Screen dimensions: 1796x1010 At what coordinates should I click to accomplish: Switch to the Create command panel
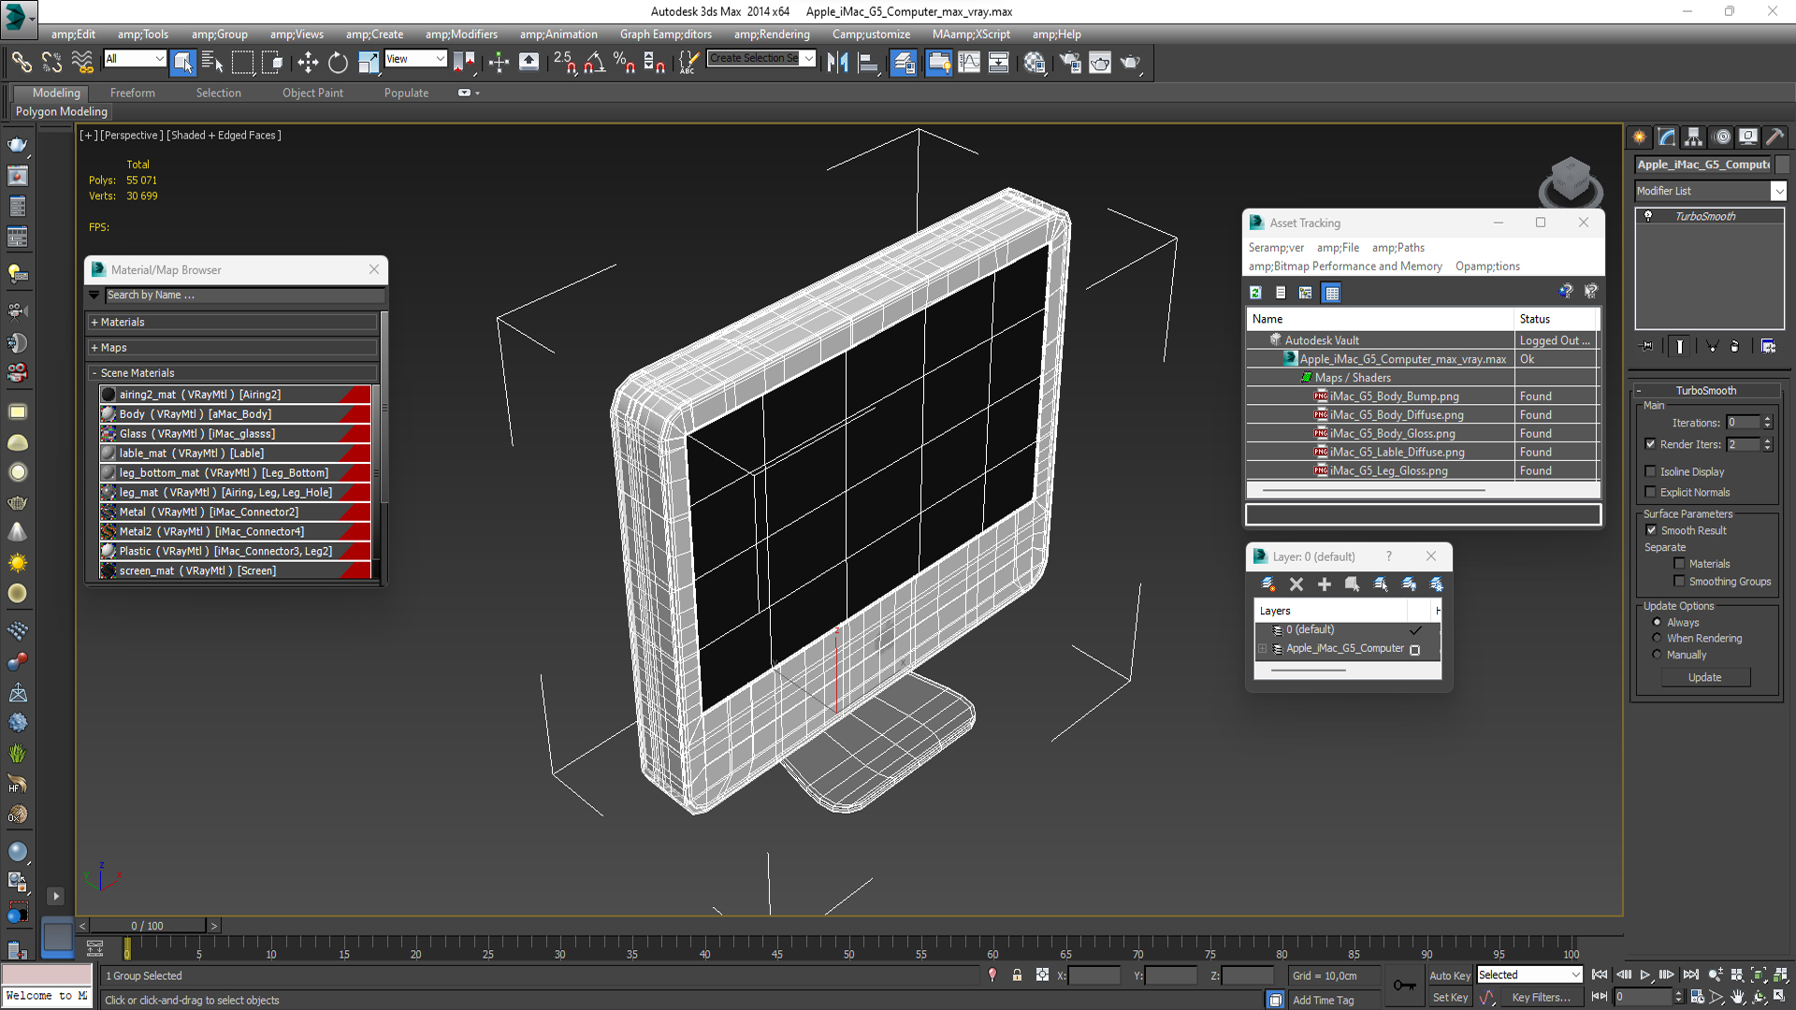point(1640,137)
